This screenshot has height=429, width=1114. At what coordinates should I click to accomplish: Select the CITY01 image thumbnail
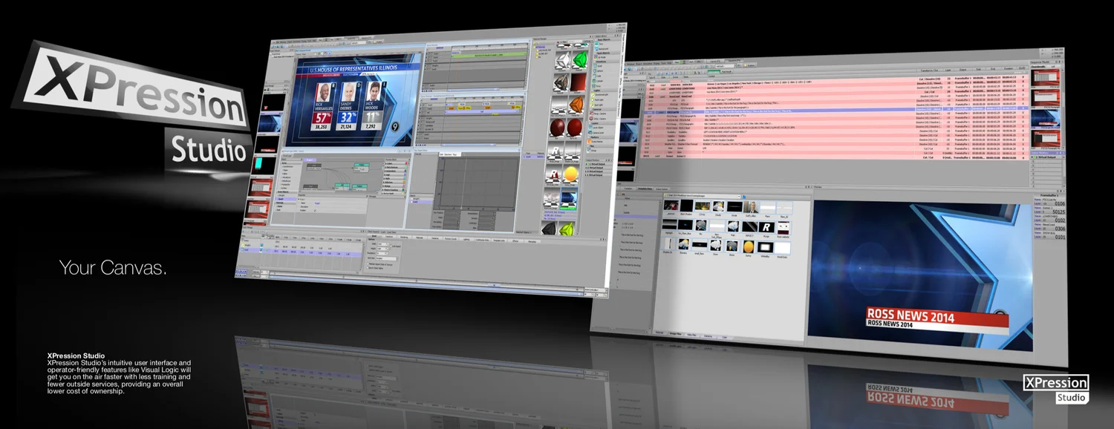point(703,206)
